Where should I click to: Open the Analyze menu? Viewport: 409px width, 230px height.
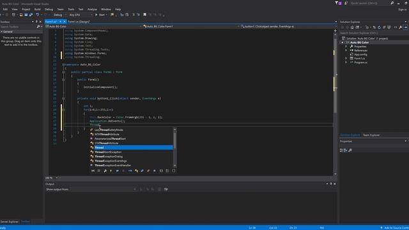pyautogui.click(x=92, y=9)
